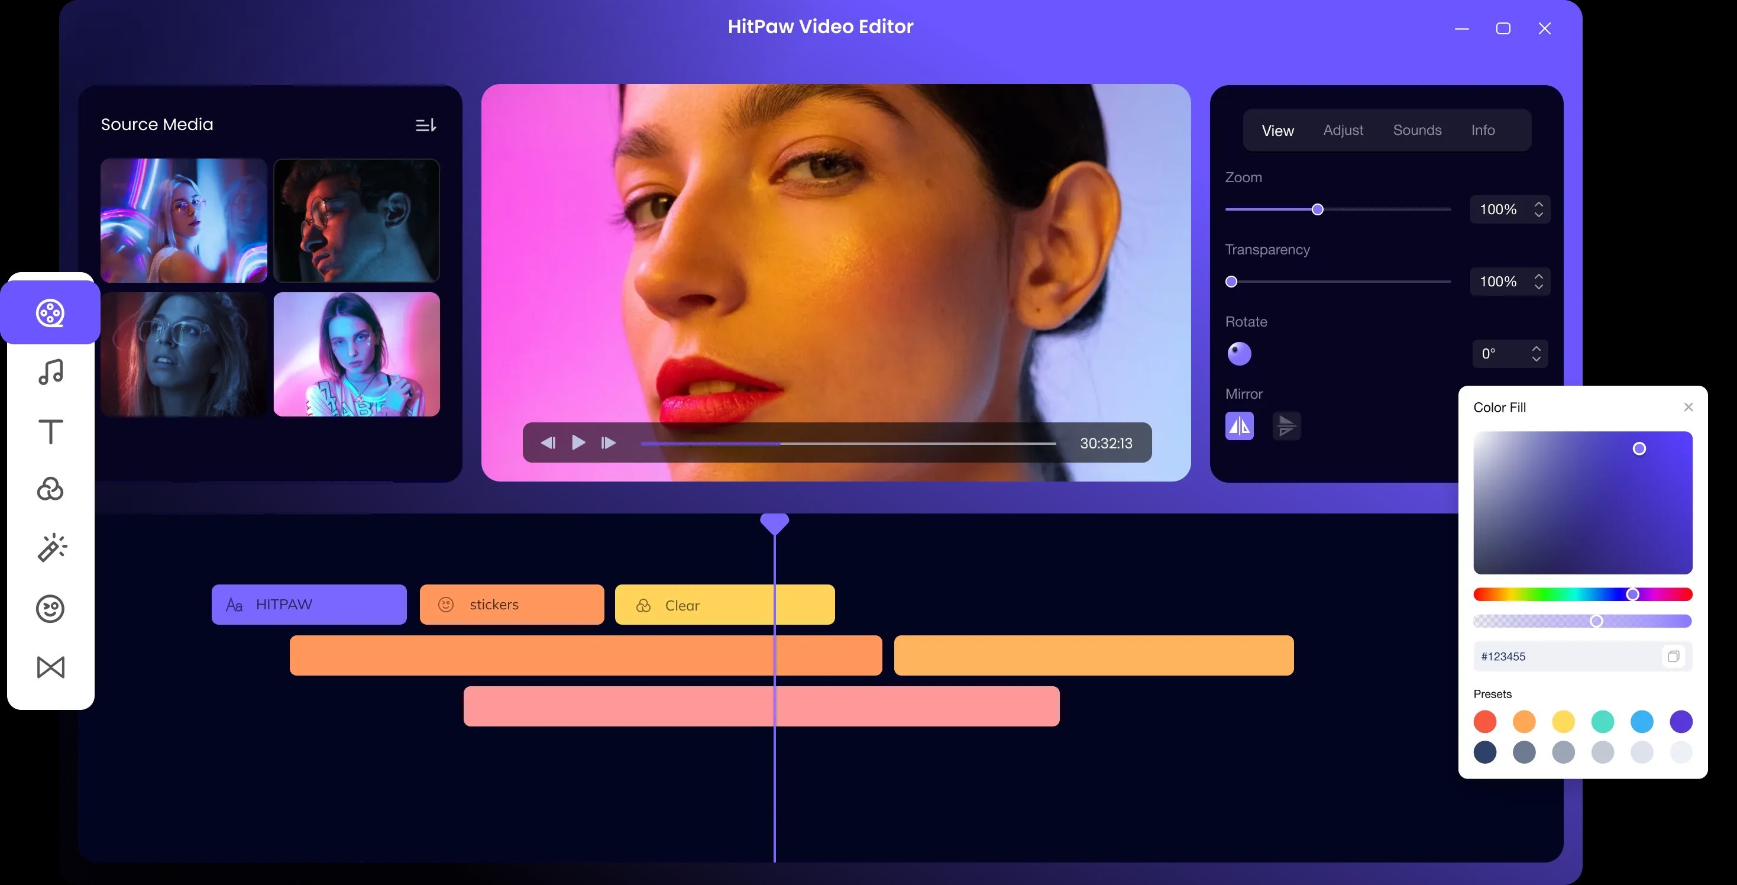
Task: Switch to the Adjust tab
Action: tap(1343, 130)
